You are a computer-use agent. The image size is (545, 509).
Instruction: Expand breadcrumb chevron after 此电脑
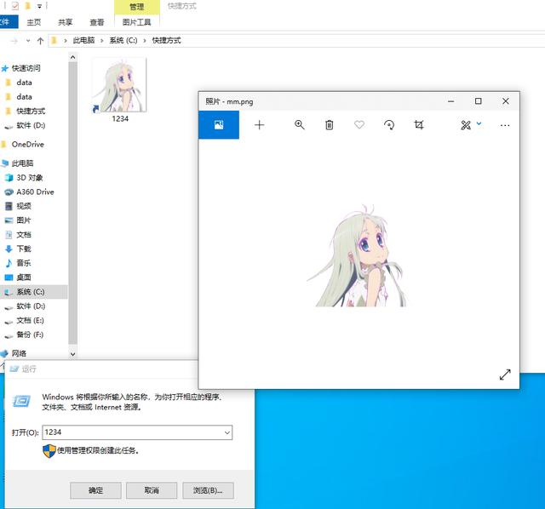coord(102,41)
